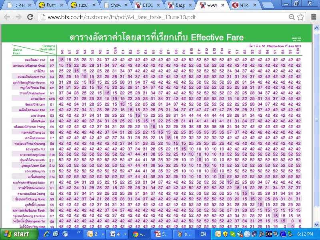Open the Windows Start menu

coord(18,234)
